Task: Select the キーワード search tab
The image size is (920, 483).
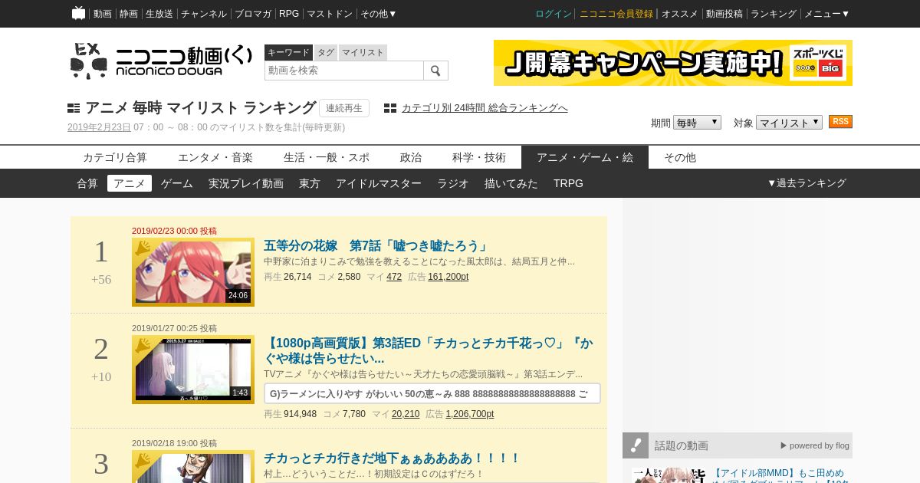Action: (x=288, y=52)
